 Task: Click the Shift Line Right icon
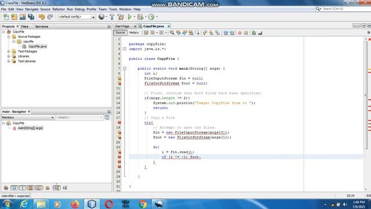(x=232, y=33)
